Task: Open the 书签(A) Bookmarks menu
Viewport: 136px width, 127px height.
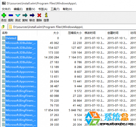Action: 43,9
